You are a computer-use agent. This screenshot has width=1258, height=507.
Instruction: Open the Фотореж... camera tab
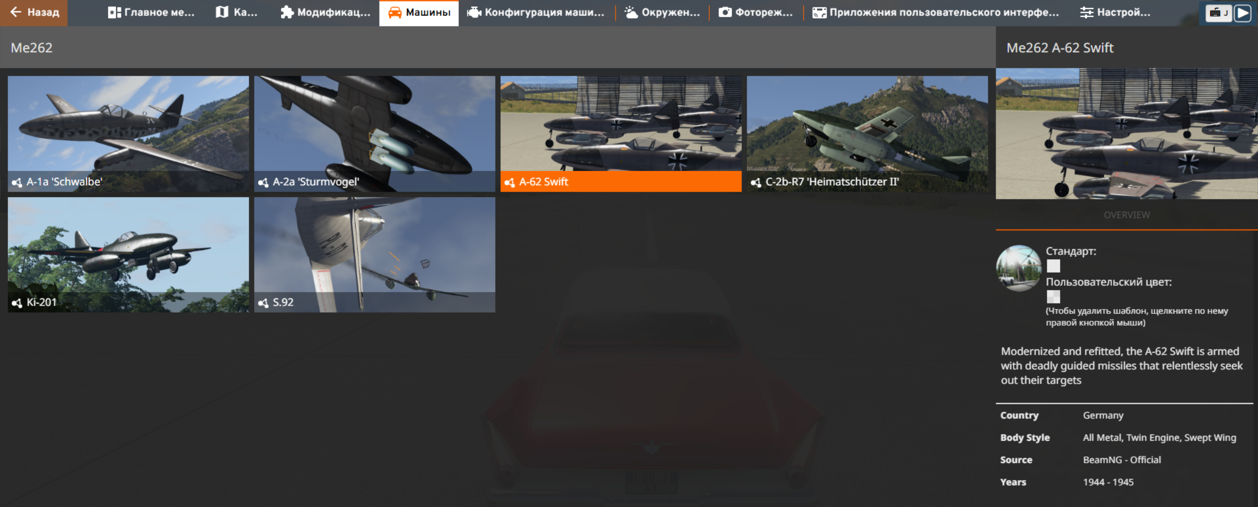(x=756, y=12)
